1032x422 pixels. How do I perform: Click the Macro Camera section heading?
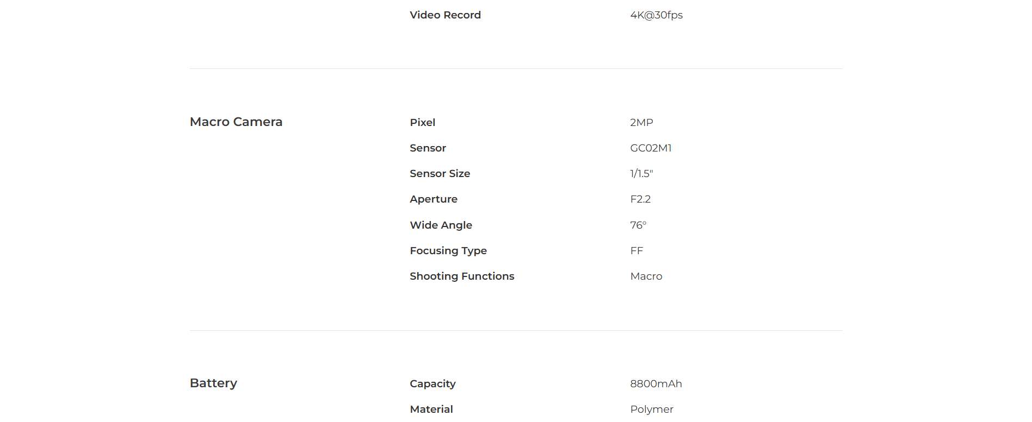(x=236, y=122)
